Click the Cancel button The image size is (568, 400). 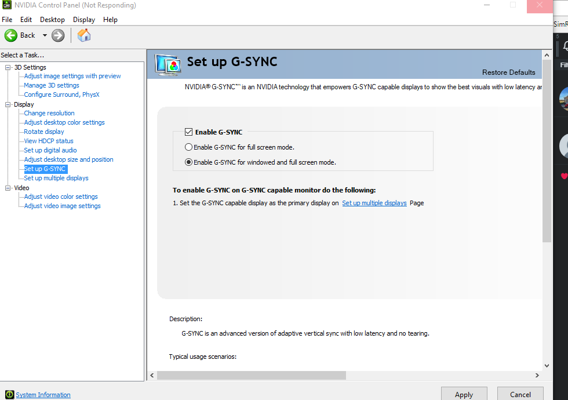520,394
